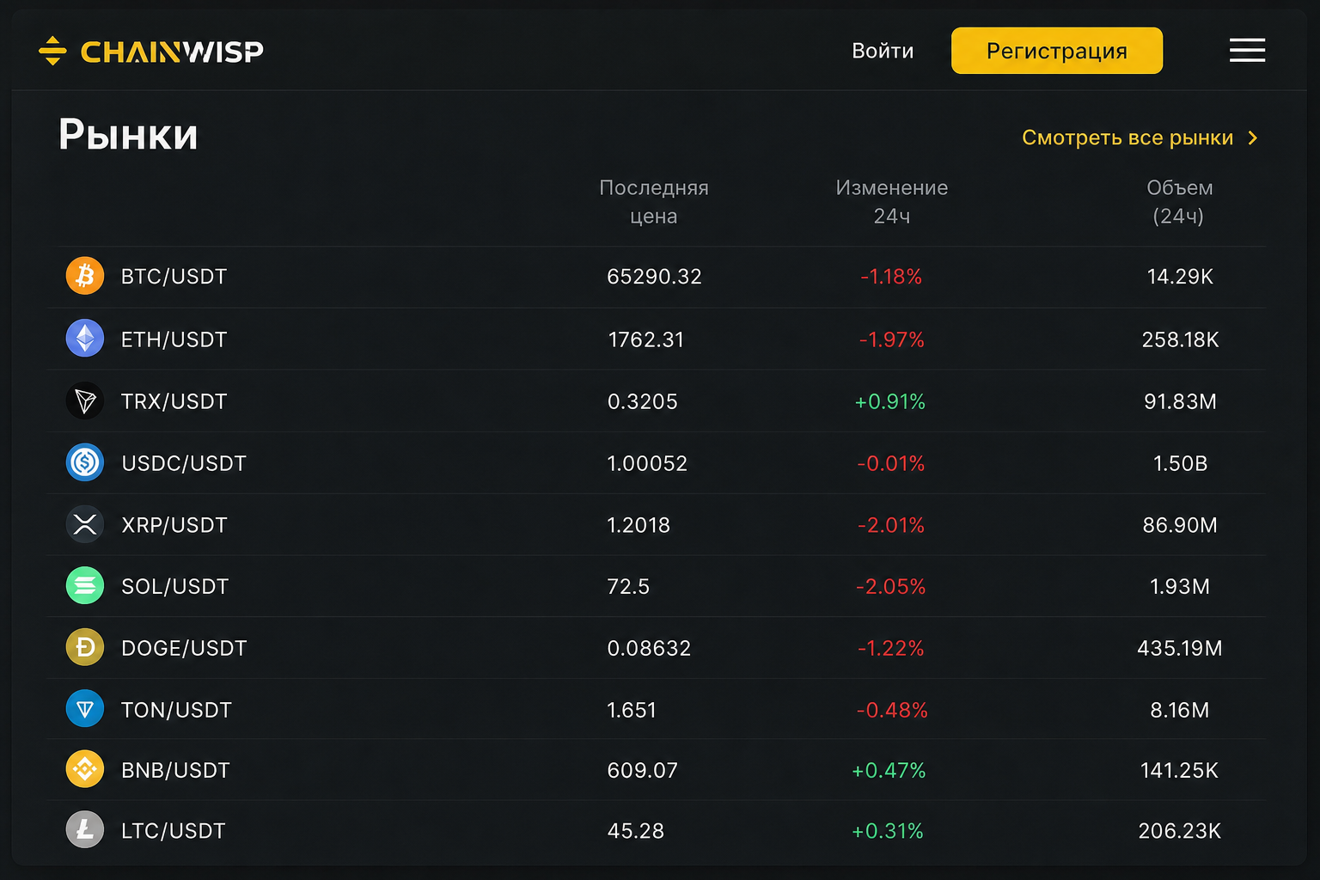Sort by Объем (24ч) column header
The image size is (1320, 880).
[1179, 202]
